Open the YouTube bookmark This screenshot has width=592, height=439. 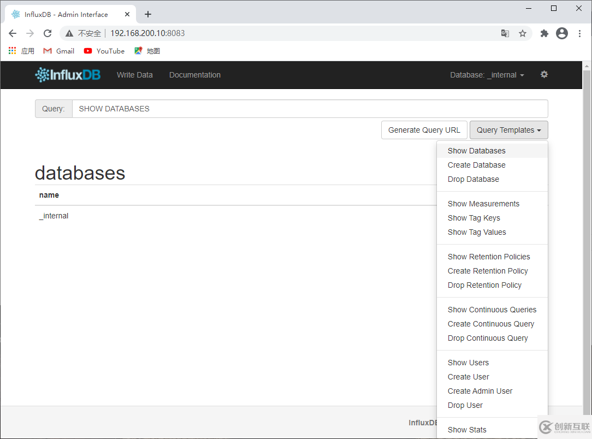click(104, 51)
